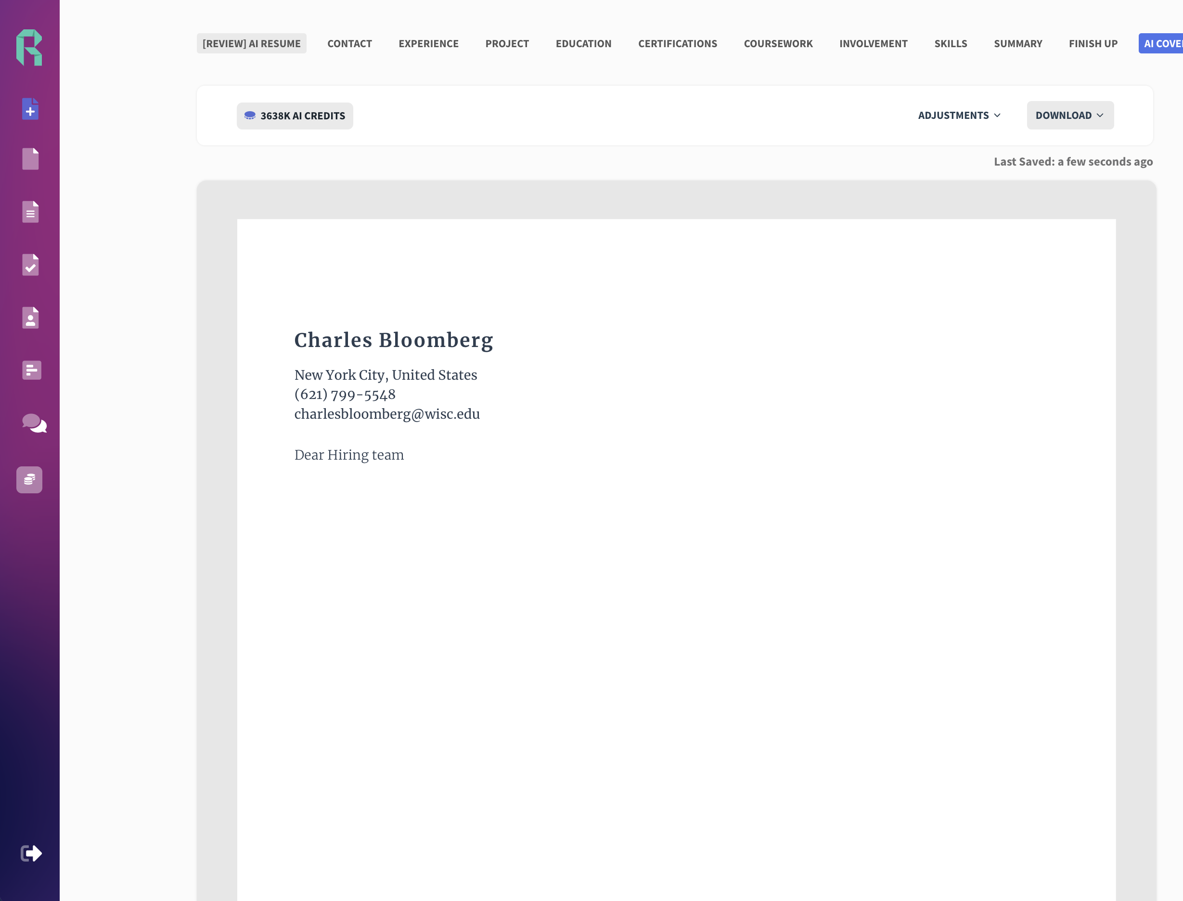This screenshot has width=1183, height=901.
Task: Click the FINISH UP navigation button
Action: 1092,42
